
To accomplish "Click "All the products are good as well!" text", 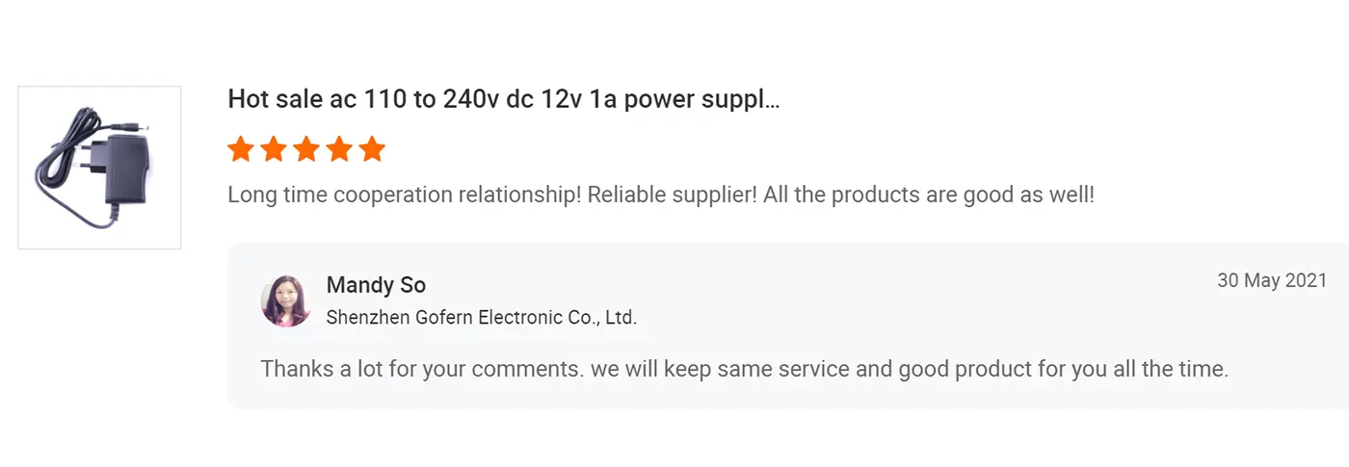I will [929, 195].
